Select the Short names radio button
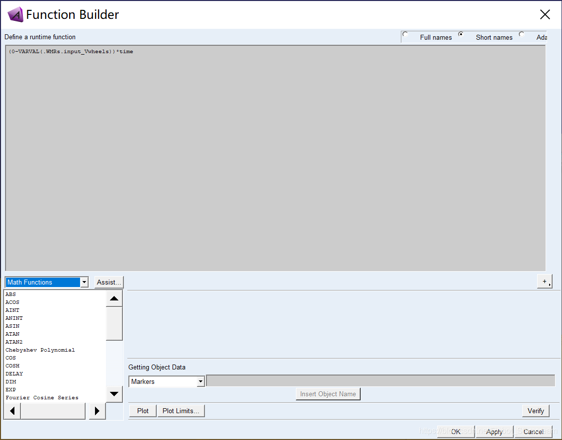Viewport: 562px width, 440px height. 461,35
